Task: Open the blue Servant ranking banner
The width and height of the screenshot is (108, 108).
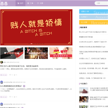Action: [94, 11]
